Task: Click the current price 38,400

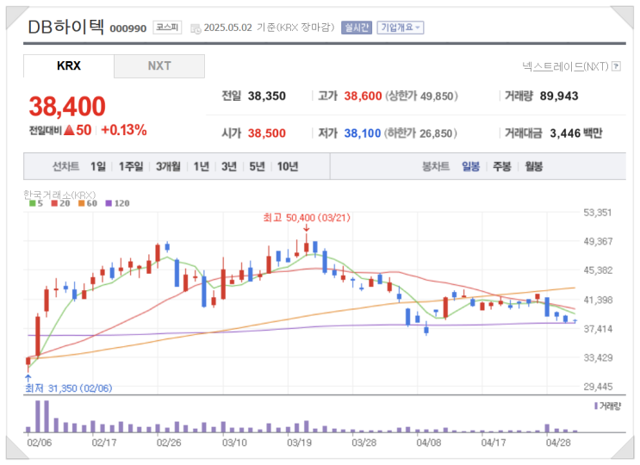Action: (67, 107)
